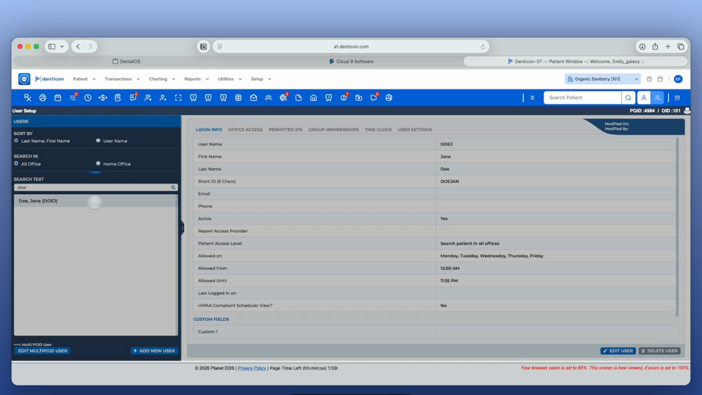Click the clock icon in toolbar

click(88, 98)
